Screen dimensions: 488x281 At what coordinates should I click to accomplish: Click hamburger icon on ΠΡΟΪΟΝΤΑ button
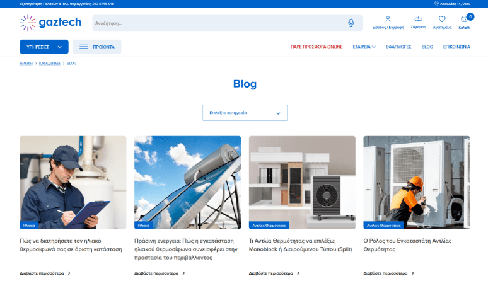[x=83, y=47]
